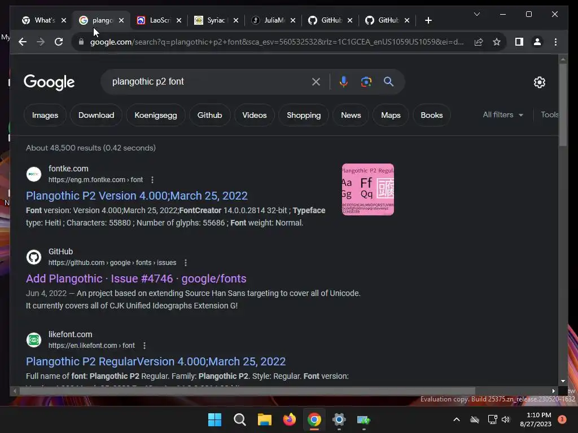Image resolution: width=578 pixels, height=433 pixels.
Task: Open Settings app from taskbar
Action: [339, 419]
